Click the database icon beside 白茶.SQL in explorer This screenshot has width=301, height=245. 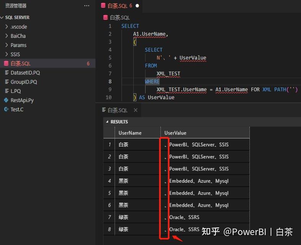[x=6, y=63]
